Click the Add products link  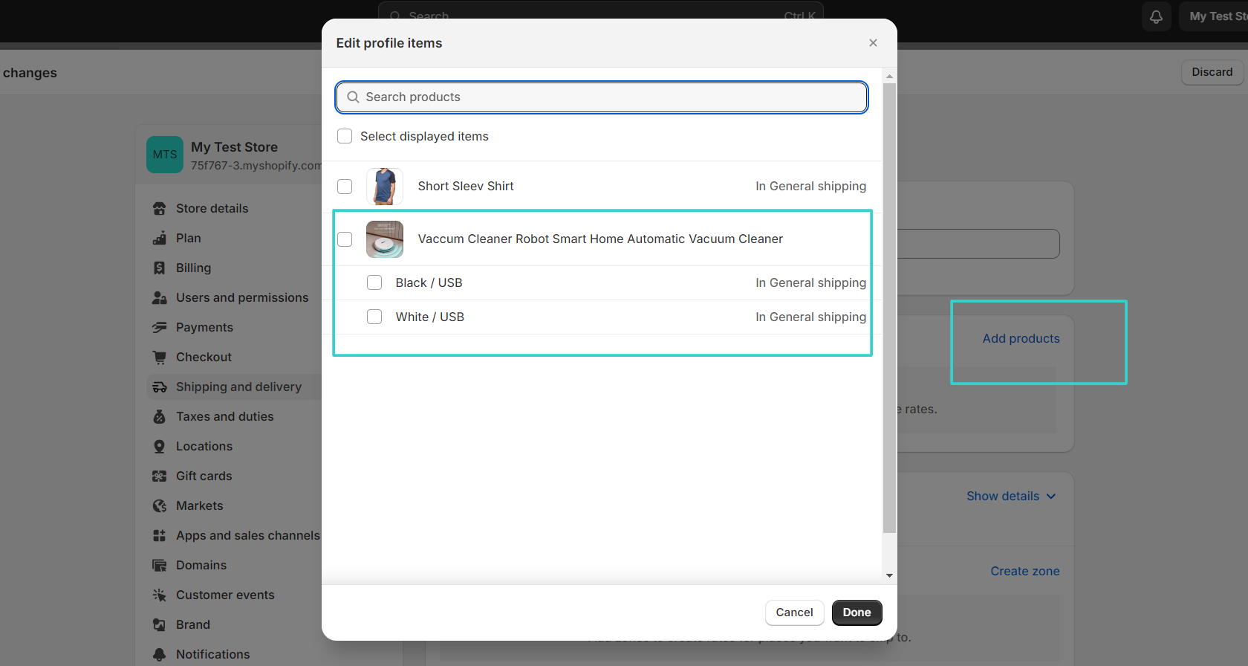1021,339
